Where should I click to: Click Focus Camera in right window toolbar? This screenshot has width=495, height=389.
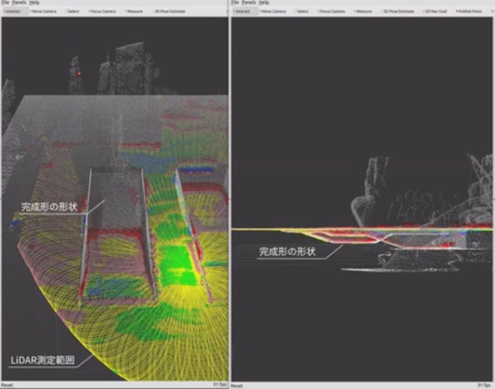[x=331, y=11]
